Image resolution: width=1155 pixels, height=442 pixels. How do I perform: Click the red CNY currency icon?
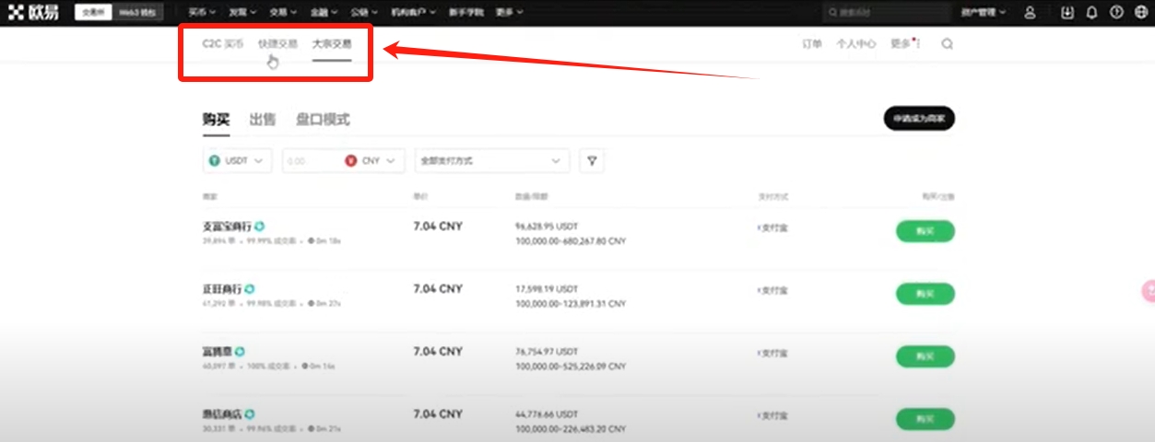click(x=350, y=160)
